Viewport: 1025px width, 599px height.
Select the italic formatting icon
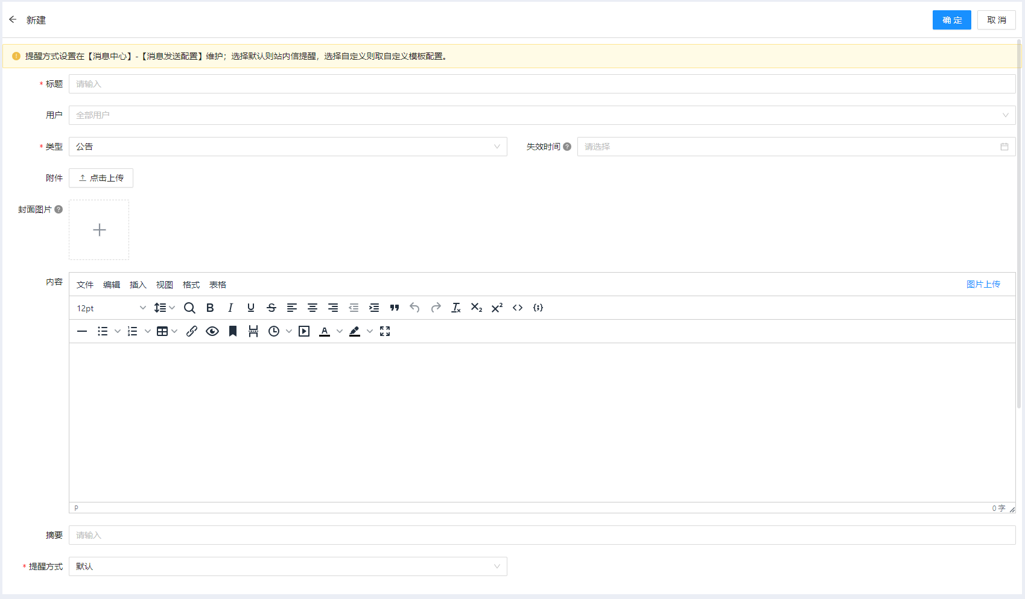230,308
